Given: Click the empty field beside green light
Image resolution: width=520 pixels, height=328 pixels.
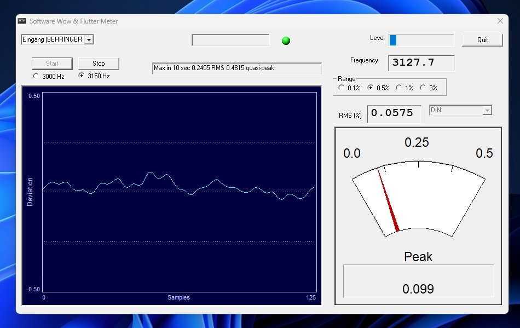Looking at the screenshot, I should [x=230, y=40].
